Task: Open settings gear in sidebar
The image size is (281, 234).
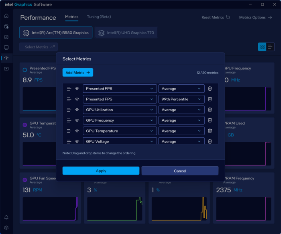Action: (x=6, y=228)
